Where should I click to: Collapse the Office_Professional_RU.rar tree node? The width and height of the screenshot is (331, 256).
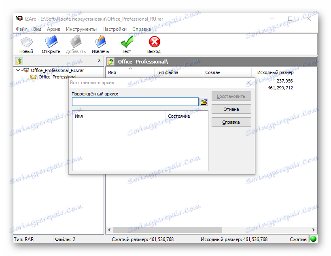coord(18,70)
